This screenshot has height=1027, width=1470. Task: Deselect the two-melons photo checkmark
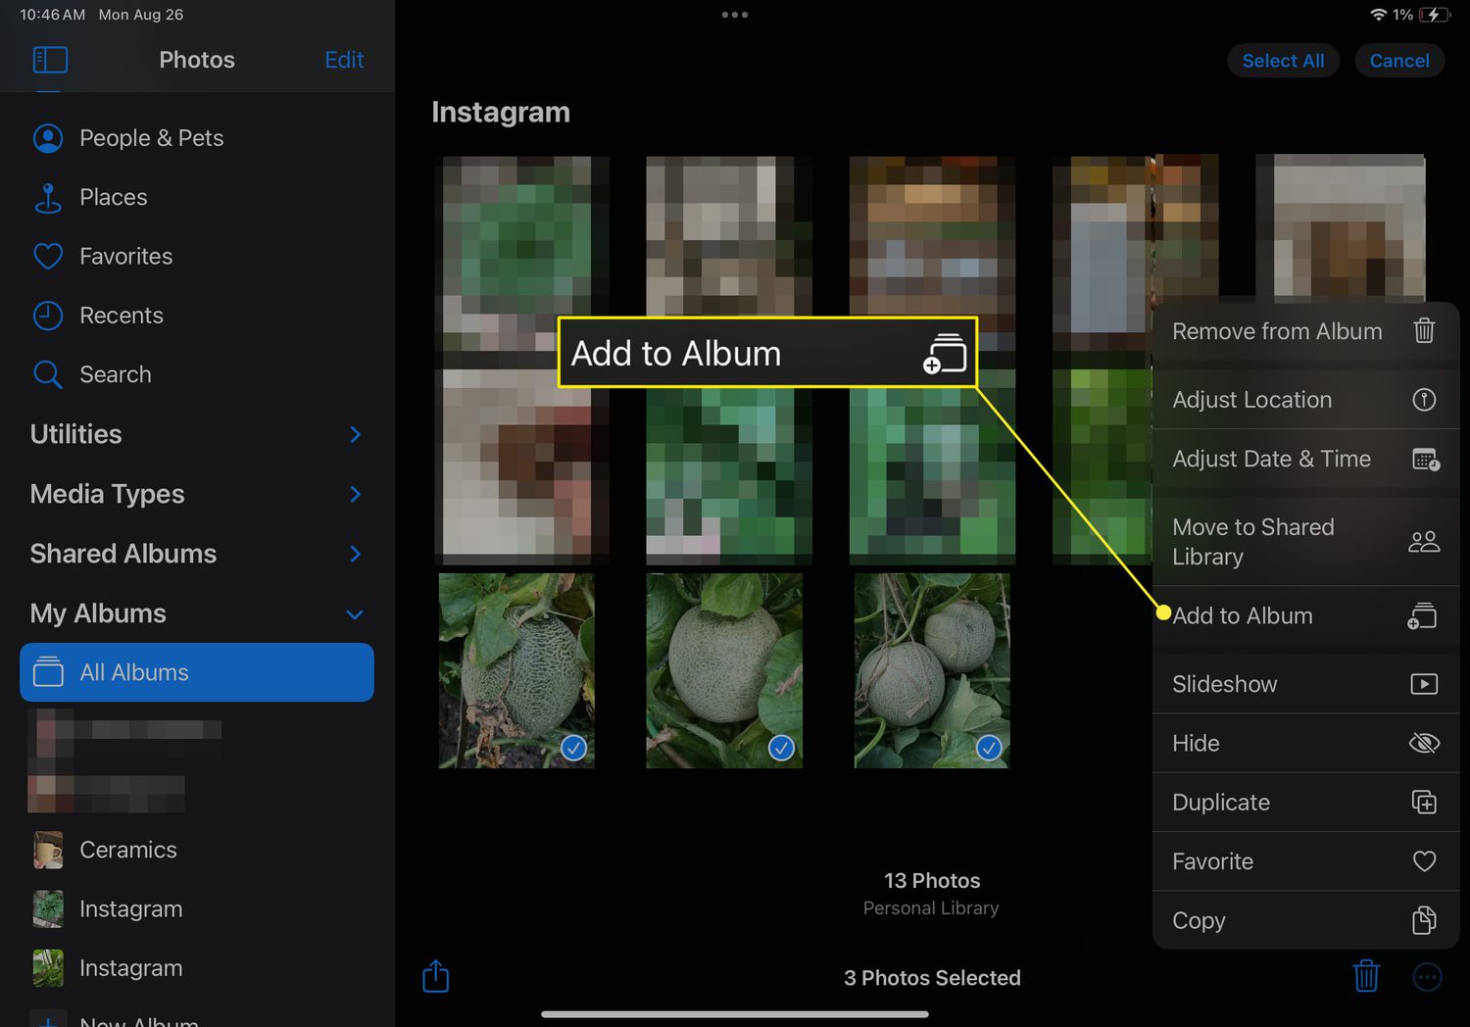(989, 748)
